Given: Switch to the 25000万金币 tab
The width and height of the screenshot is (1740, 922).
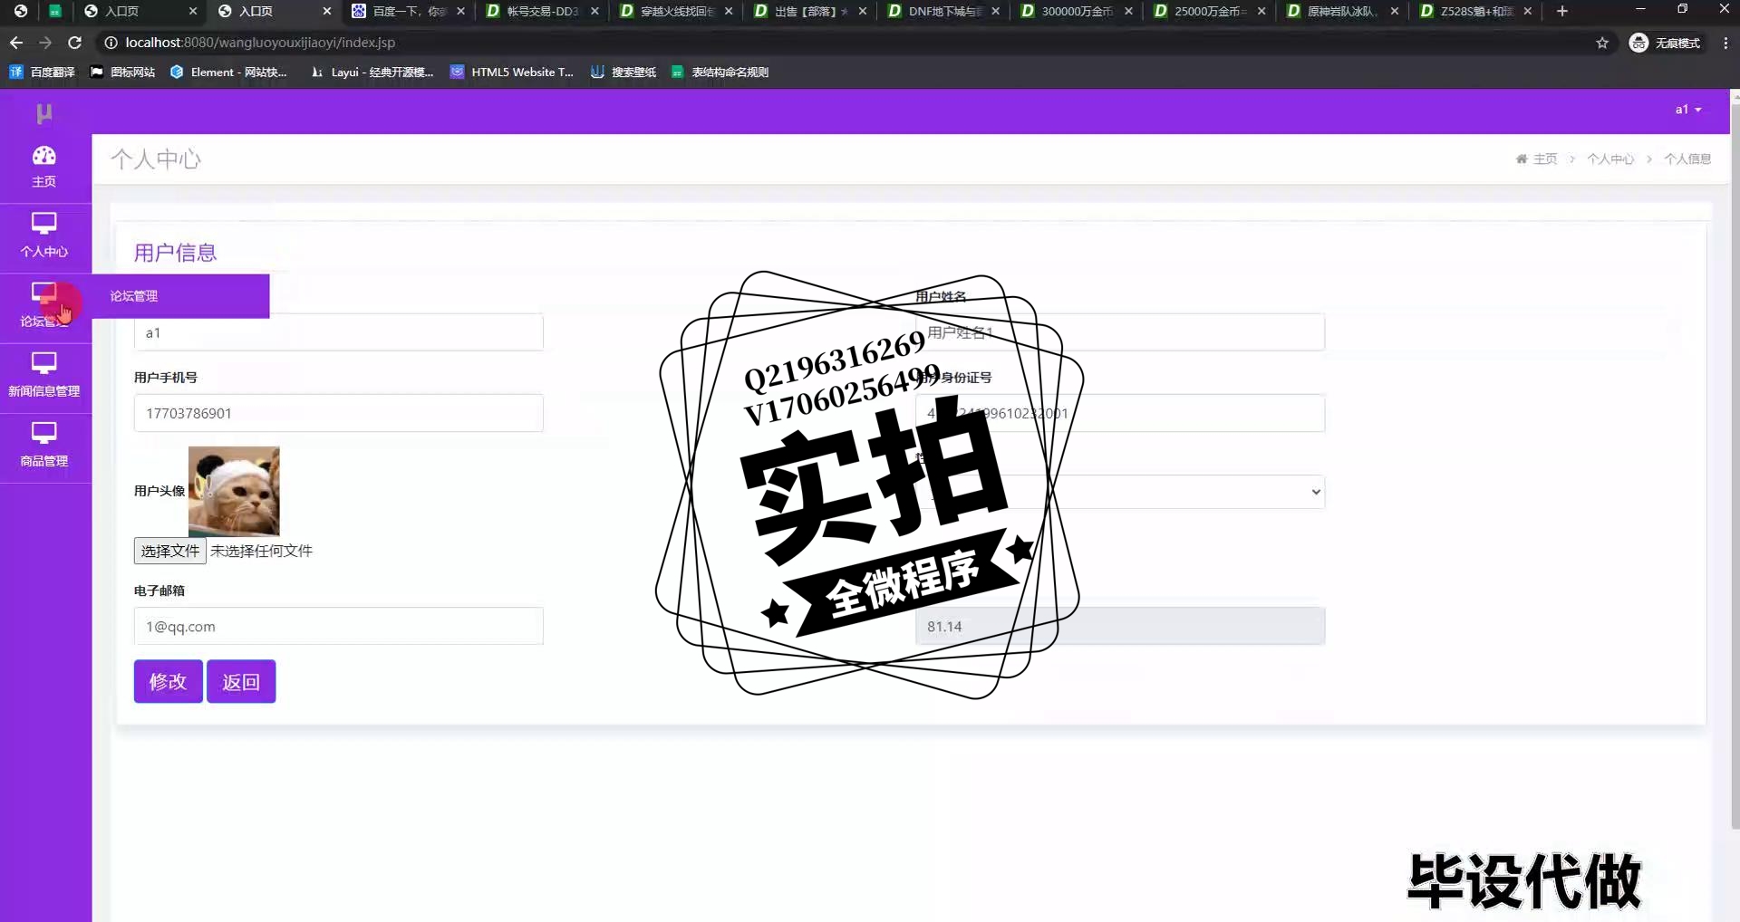Looking at the screenshot, I should click(1209, 11).
